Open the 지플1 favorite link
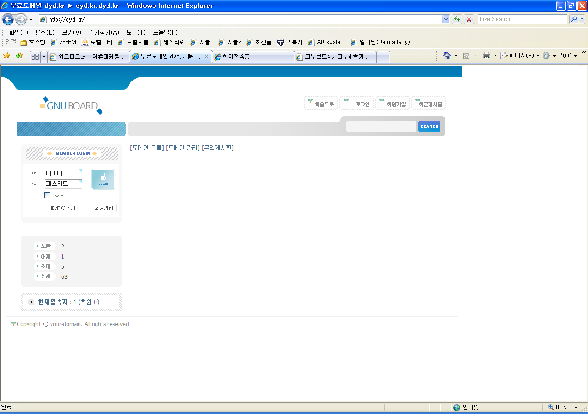 [202, 42]
